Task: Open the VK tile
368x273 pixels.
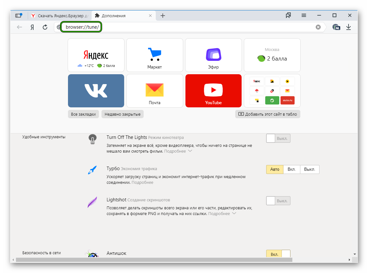Action: [x=96, y=91]
